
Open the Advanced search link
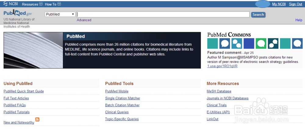tap(84, 20)
